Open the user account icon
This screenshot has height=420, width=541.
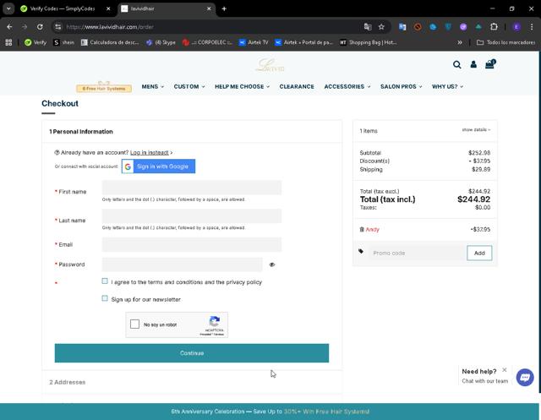click(x=473, y=64)
